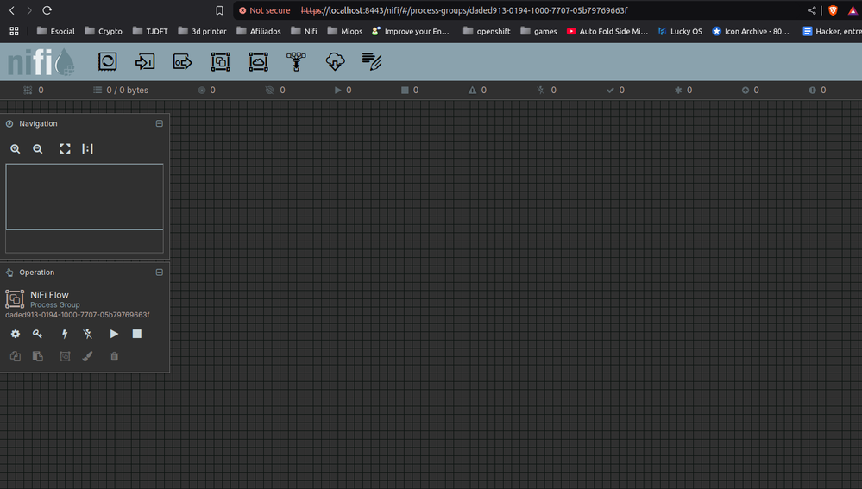This screenshot has width=862, height=489.
Task: Enable components with the lightning bolt
Action: coord(65,334)
